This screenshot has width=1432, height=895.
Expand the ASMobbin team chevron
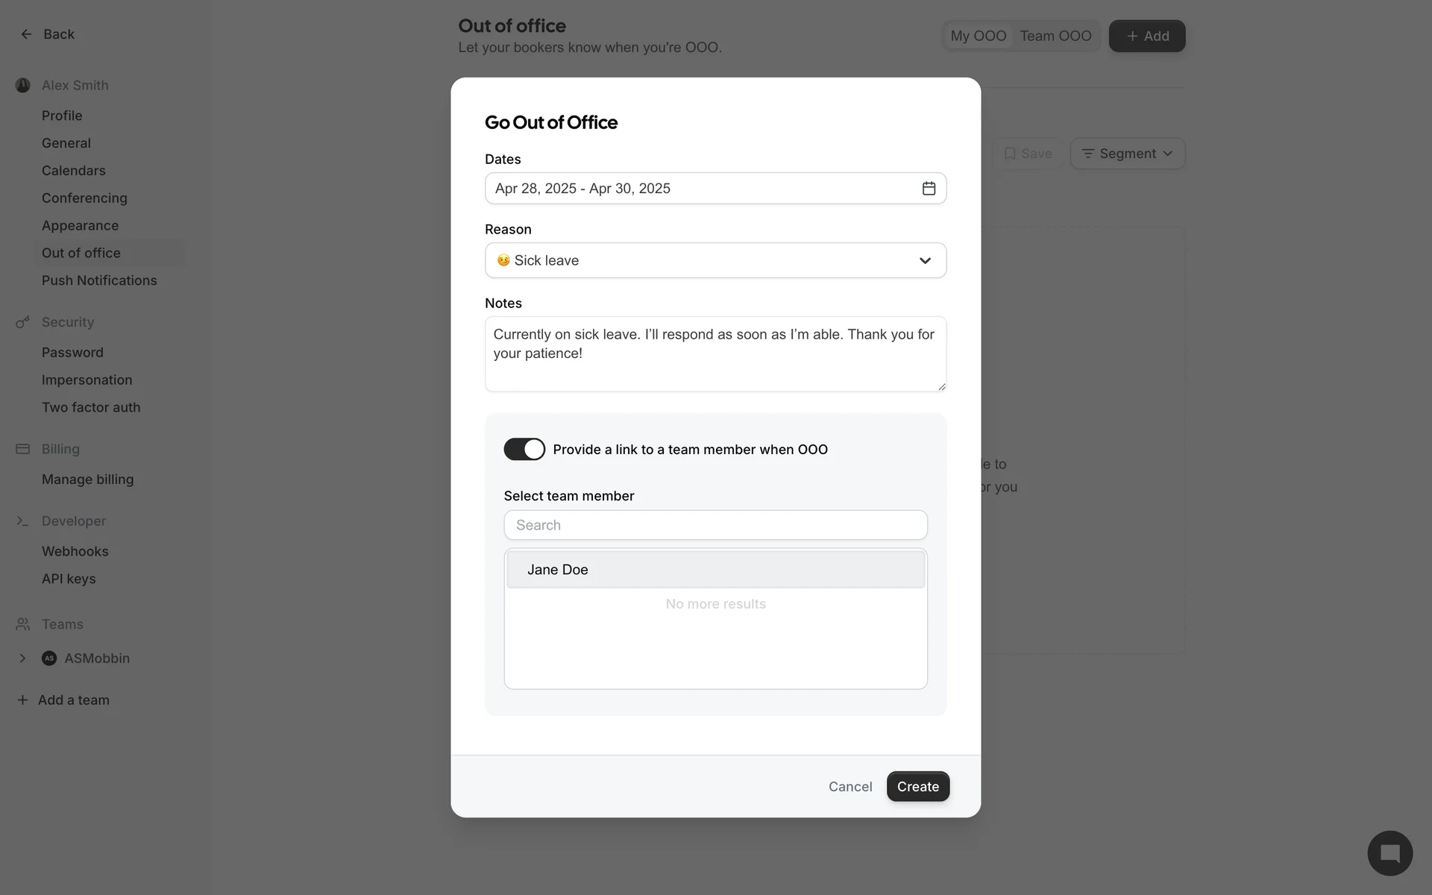(x=22, y=659)
